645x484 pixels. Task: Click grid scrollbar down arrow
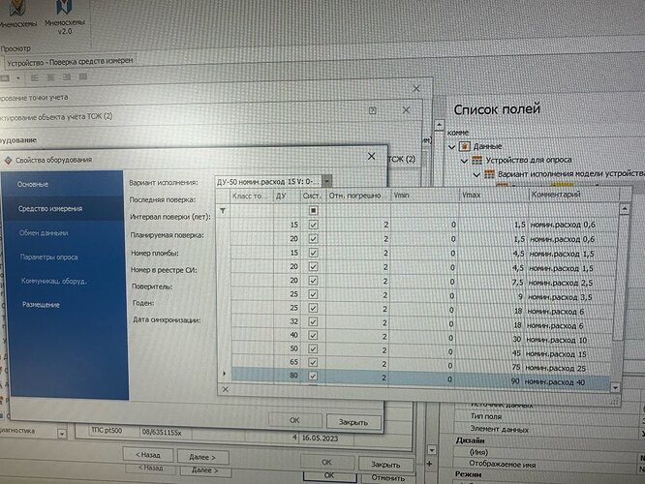615,387
